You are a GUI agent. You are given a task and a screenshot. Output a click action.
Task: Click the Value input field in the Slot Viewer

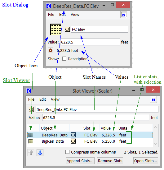tap(95, 117)
